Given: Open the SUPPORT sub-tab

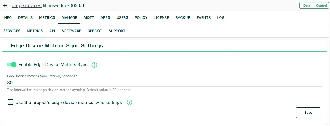Looking at the screenshot, I should click(x=117, y=31).
